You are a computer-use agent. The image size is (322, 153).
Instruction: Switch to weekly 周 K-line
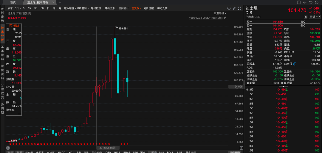(x=54, y=8)
